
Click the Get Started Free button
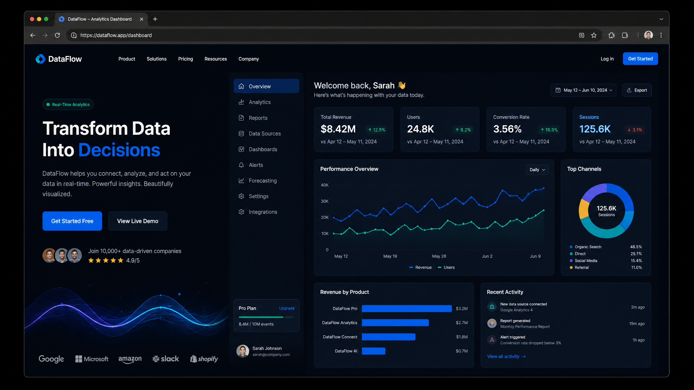72,221
